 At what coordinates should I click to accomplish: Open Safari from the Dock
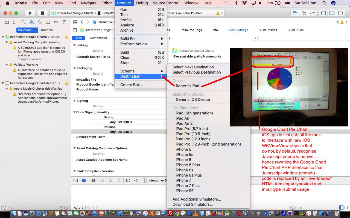click(x=39, y=213)
